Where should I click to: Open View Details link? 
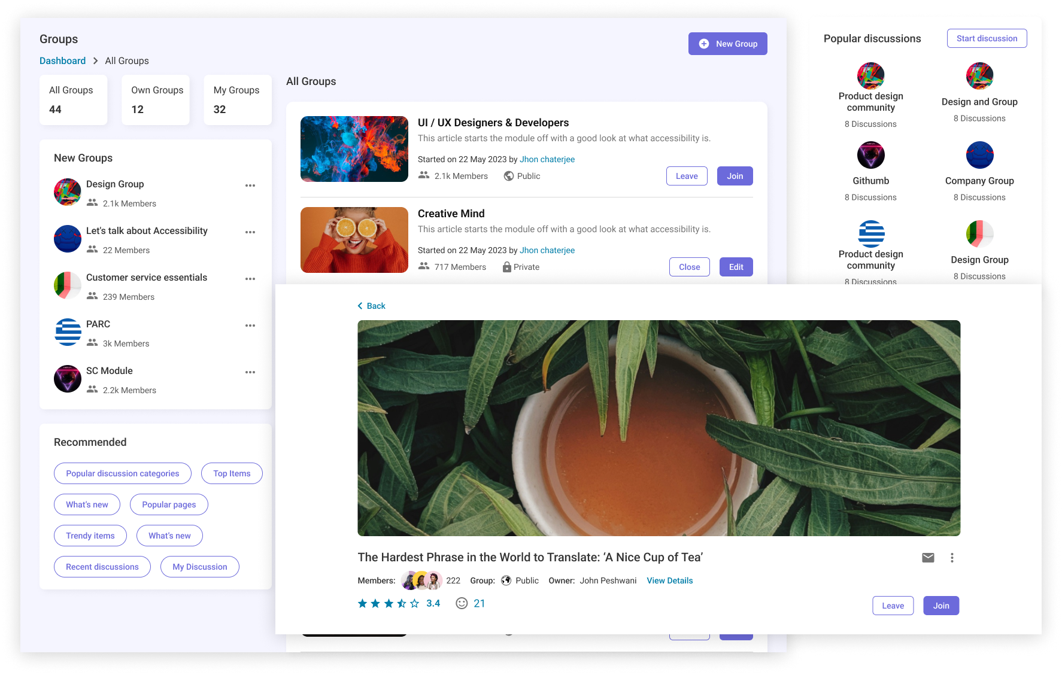click(x=670, y=580)
